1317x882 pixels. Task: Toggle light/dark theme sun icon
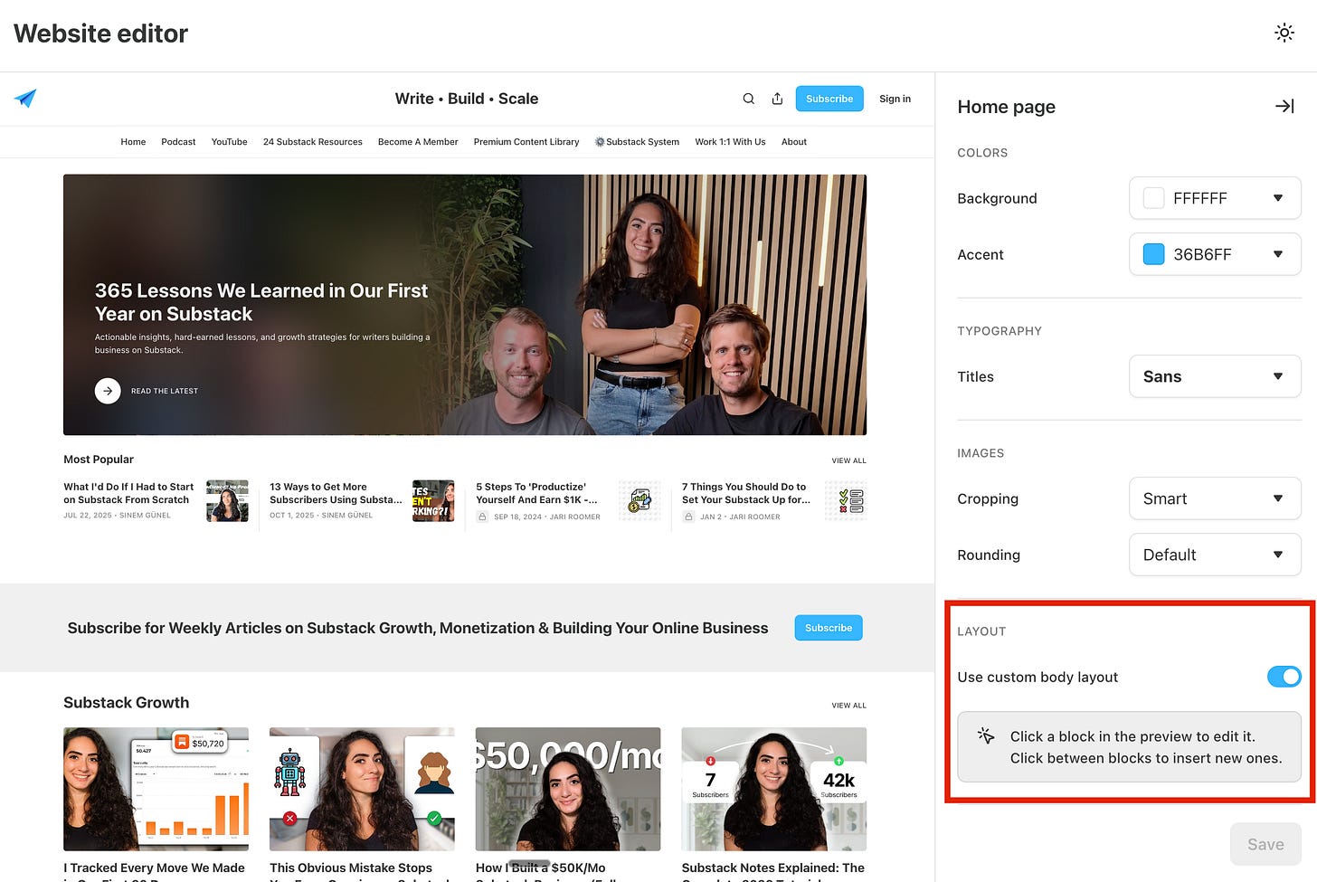coord(1284,33)
